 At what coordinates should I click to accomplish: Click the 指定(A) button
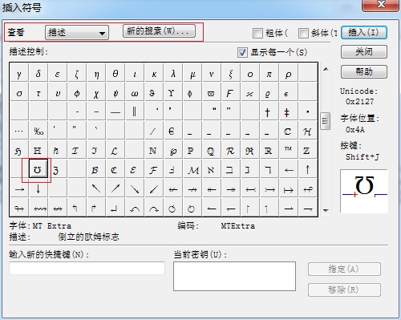[344, 269]
